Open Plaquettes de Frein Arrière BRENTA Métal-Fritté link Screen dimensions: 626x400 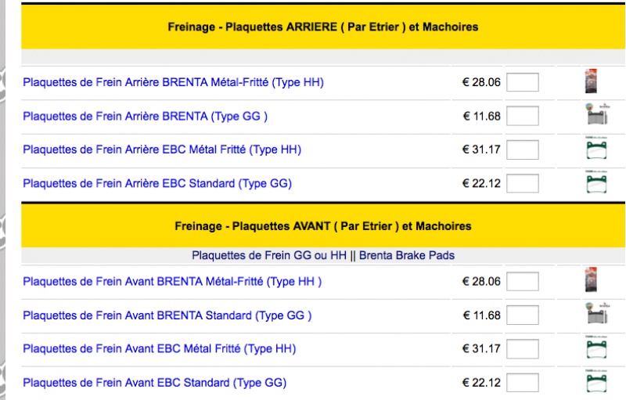(x=173, y=82)
